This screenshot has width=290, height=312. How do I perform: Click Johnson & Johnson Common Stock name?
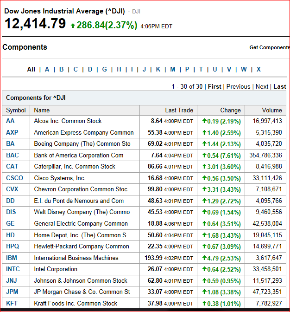click(x=81, y=280)
